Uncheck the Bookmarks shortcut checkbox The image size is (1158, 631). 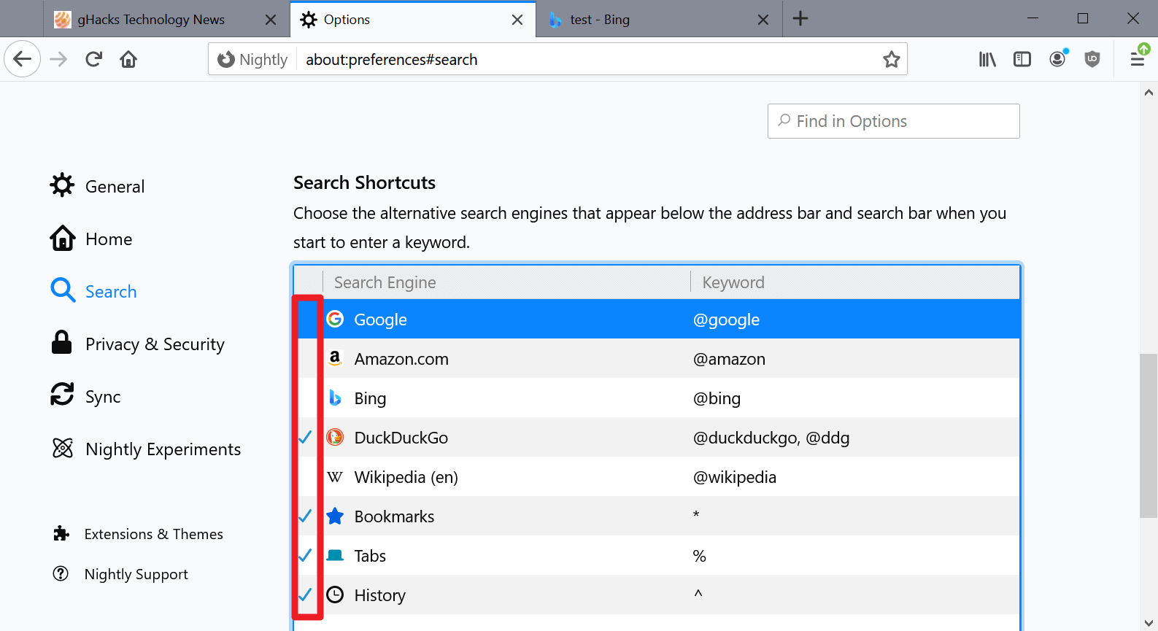coord(306,516)
